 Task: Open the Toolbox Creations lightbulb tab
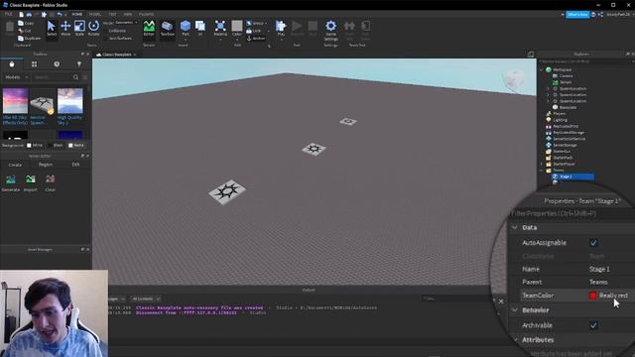pos(79,63)
